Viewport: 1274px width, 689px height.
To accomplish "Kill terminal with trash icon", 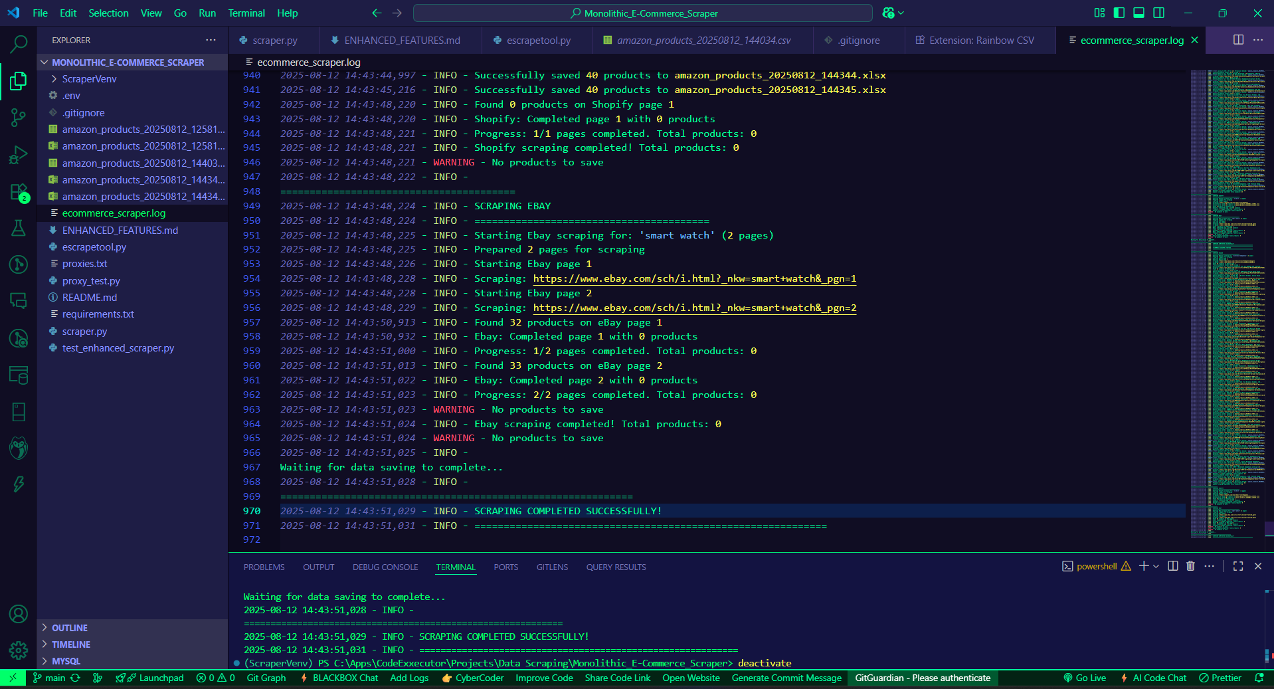I will click(x=1190, y=566).
